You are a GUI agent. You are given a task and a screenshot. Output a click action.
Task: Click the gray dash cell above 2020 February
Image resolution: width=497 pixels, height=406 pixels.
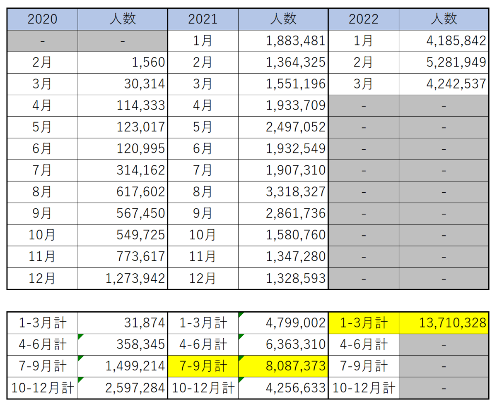tap(41, 41)
